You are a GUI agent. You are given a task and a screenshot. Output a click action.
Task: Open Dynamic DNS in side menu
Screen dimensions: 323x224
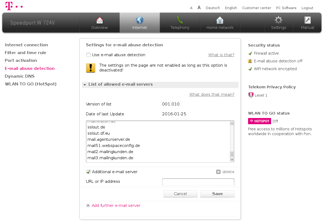tap(20, 76)
